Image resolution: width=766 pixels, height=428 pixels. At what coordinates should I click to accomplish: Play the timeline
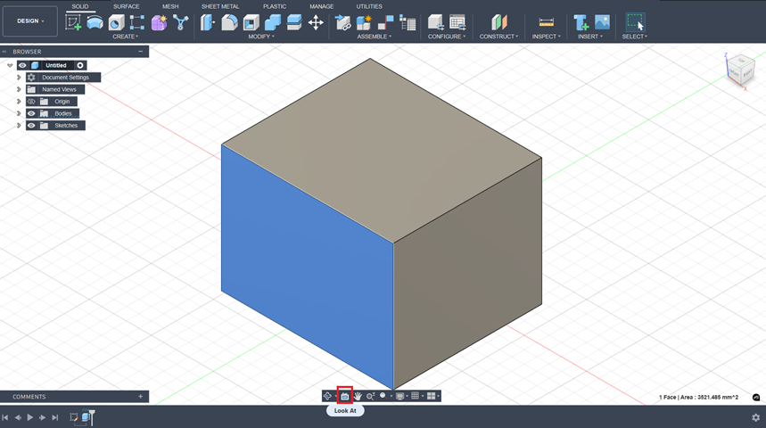(29, 417)
